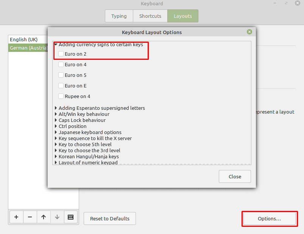Show keyboard layout preview icon

[70, 217]
